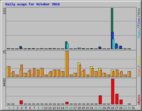
Task: Click the 'KBytes' legend label
Action: tap(139, 100)
